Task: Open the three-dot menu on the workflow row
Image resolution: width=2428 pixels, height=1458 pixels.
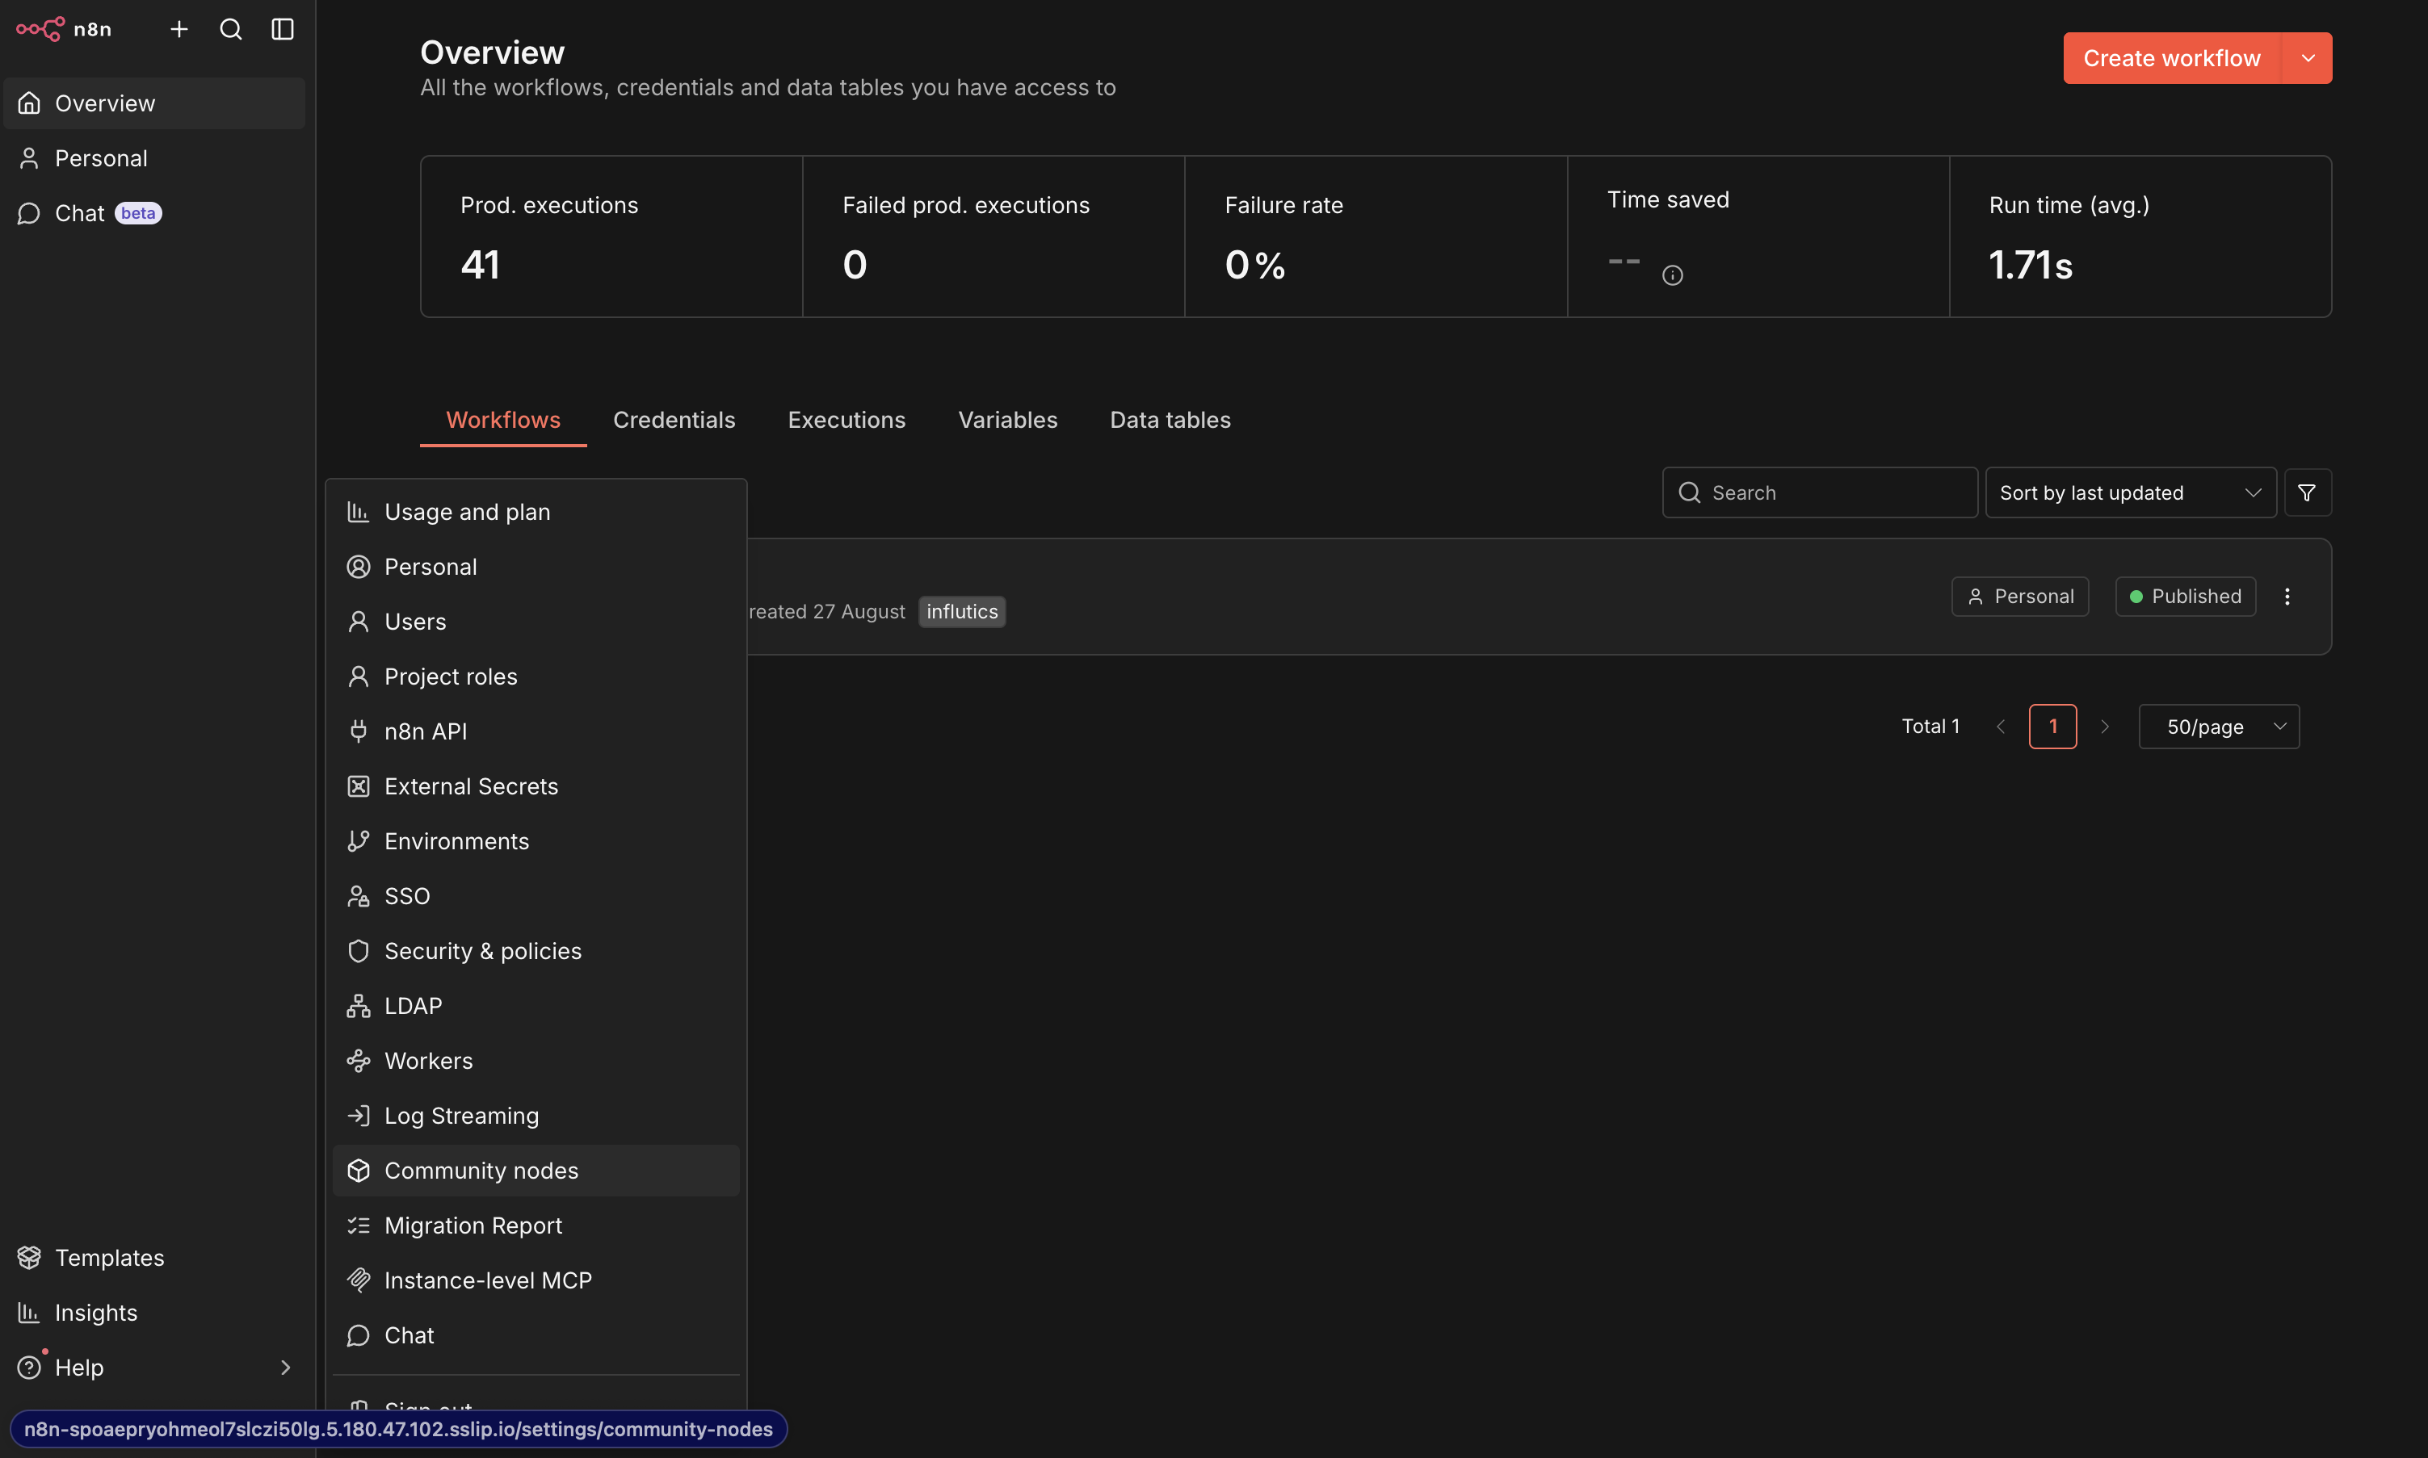Action: (x=2287, y=597)
